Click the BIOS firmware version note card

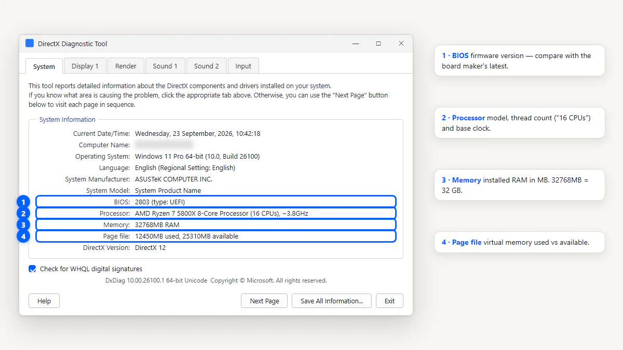520,61
